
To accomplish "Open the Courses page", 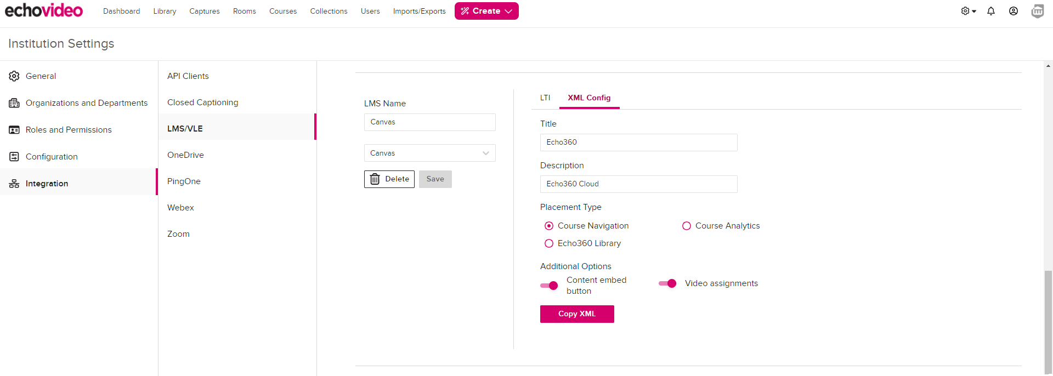I will 283,11.
